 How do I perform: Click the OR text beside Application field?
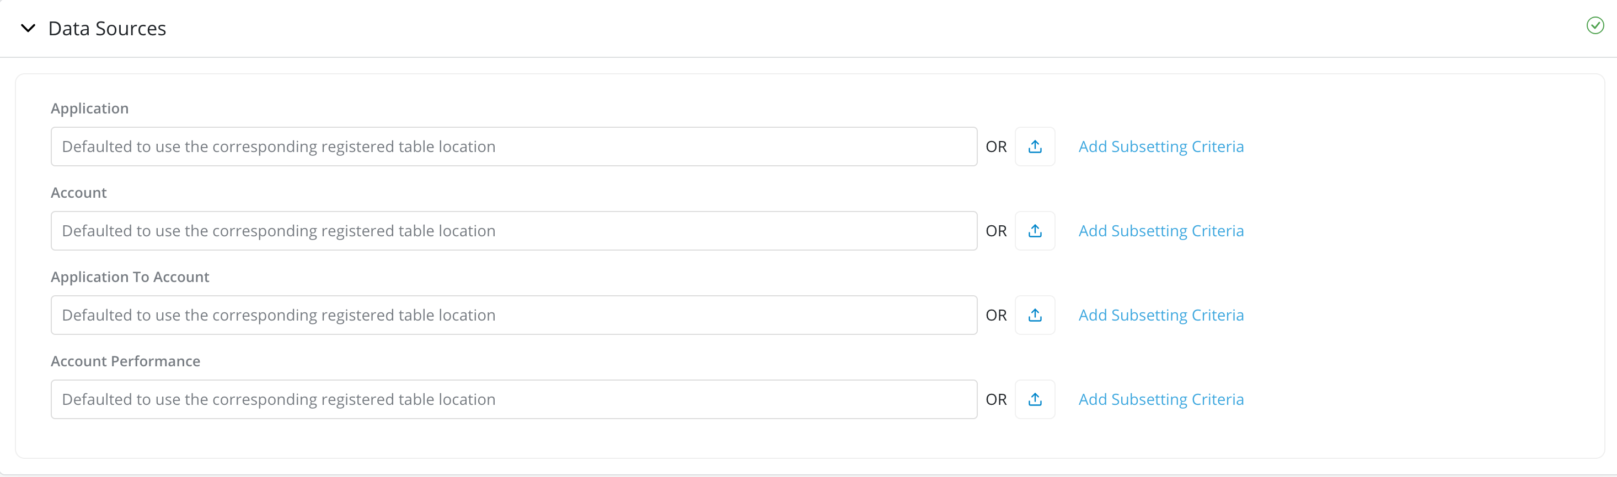point(995,147)
